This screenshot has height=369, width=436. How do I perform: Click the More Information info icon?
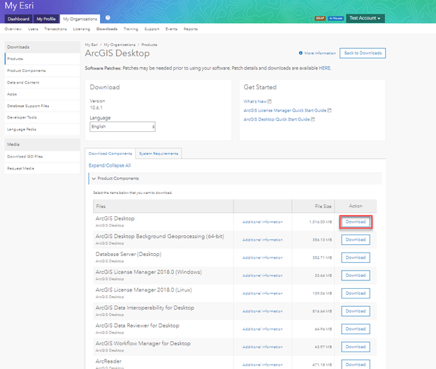[300, 53]
